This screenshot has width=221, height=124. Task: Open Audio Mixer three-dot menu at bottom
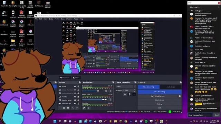[x=89, y=108]
